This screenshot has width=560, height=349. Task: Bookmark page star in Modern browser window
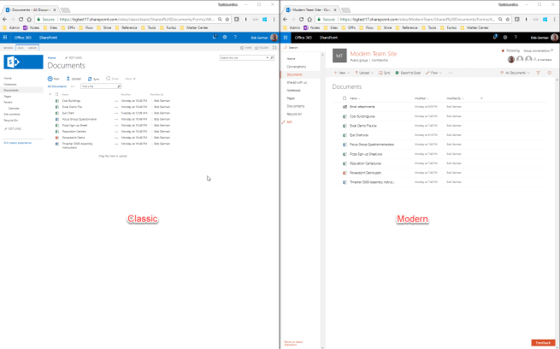point(507,20)
